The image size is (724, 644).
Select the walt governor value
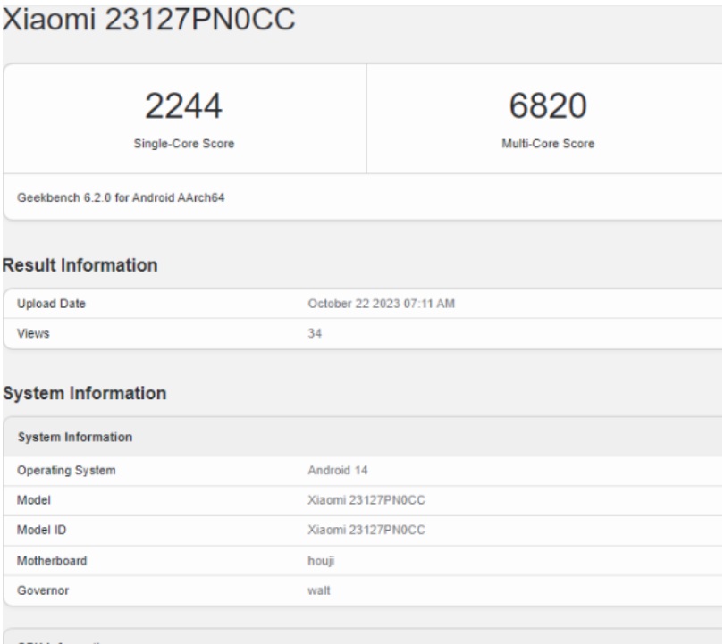coord(319,590)
